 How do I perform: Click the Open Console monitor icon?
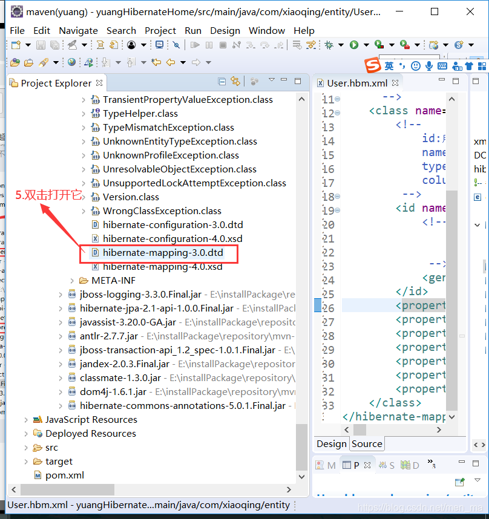pos(159,45)
